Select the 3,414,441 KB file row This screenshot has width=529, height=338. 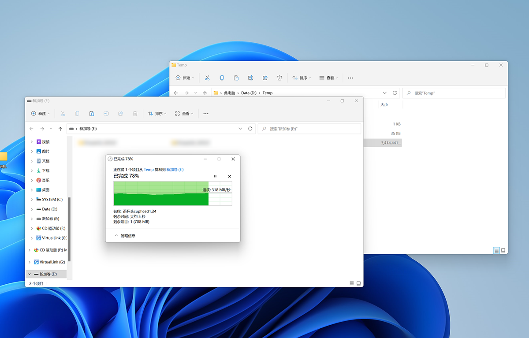[x=383, y=143]
